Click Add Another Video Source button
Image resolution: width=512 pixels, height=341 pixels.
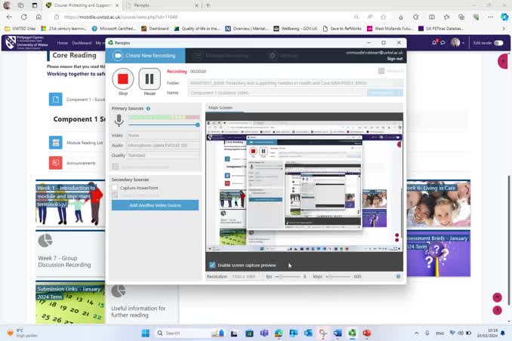155,205
